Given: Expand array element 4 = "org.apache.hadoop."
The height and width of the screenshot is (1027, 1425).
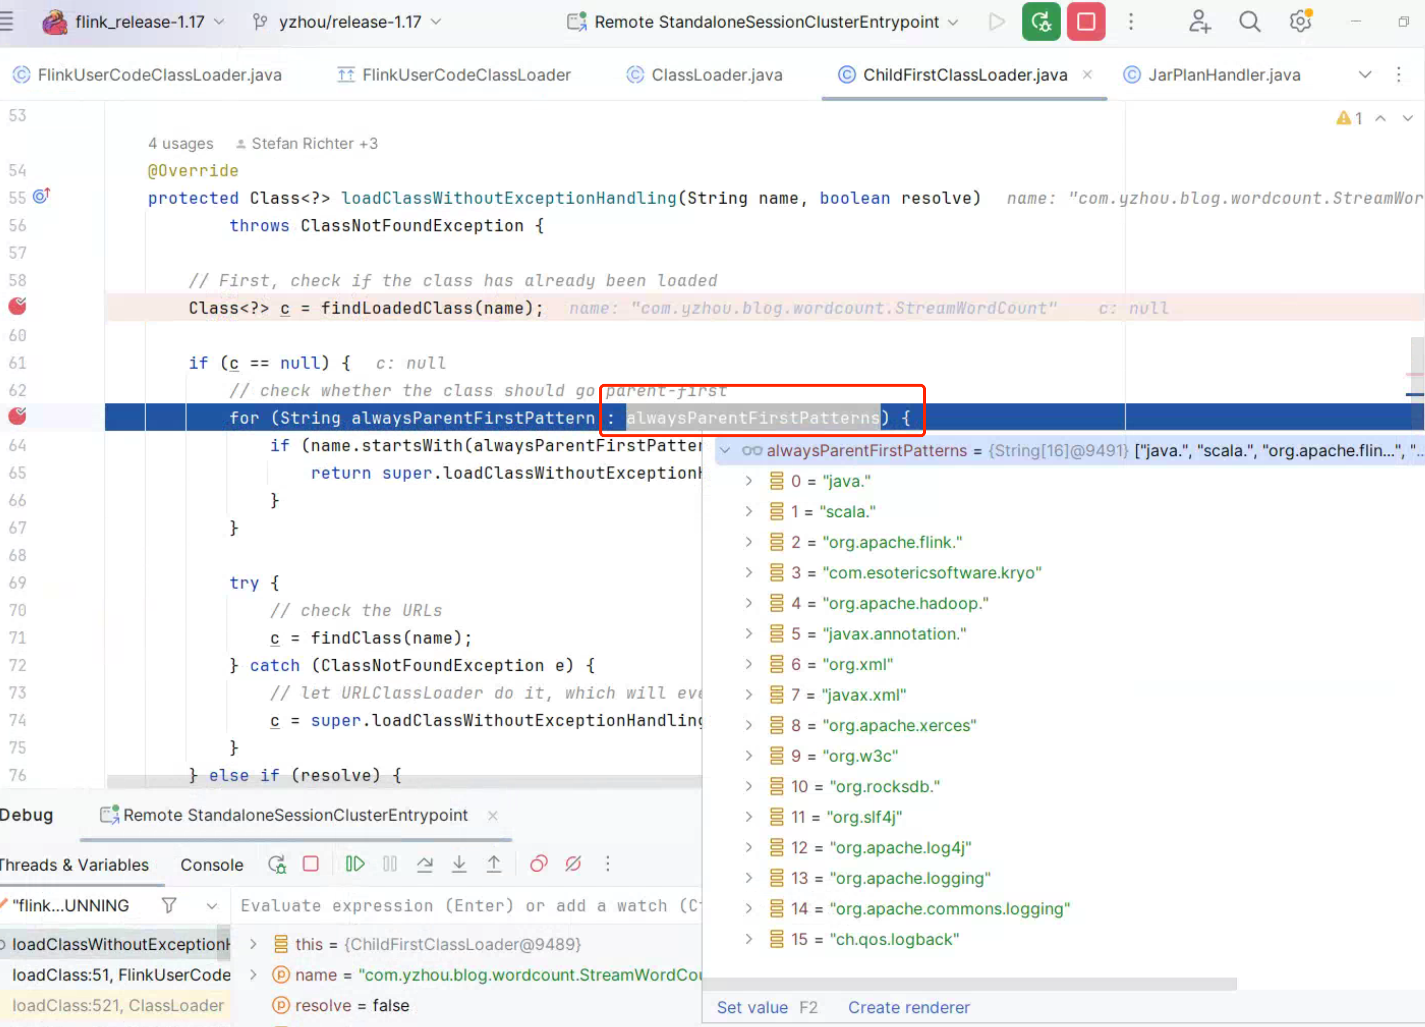Looking at the screenshot, I should click(748, 604).
